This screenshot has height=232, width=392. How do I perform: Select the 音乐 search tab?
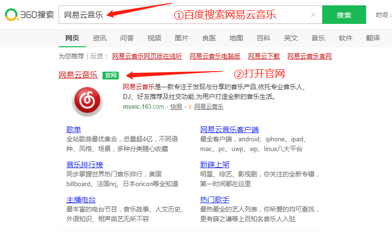coord(318,38)
